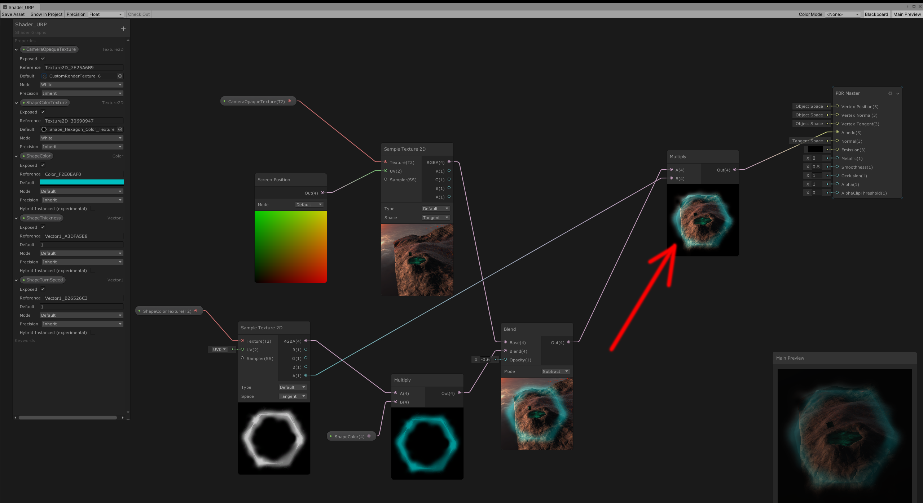Viewport: 923px width, 503px height.
Task: Enable Hybrid Instanced for ShapeTurnSpeed
Action: 93,332
